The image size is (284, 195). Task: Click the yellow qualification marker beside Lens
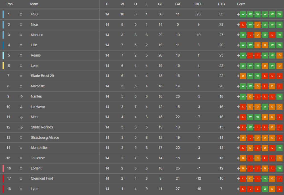click(3, 66)
